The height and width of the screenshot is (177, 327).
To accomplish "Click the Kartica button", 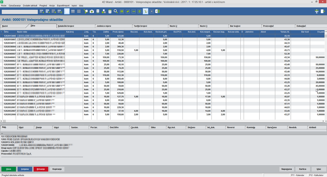I will [303, 169].
